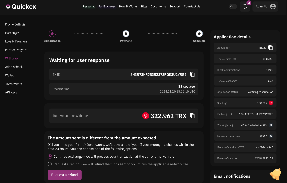Toggle the light/dark theme switch

coord(233,6)
